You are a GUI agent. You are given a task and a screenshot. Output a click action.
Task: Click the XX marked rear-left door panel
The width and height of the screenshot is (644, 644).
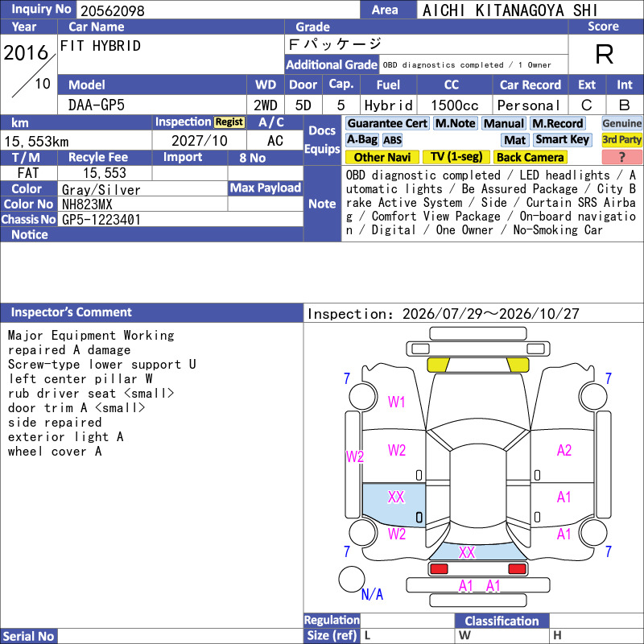(394, 505)
